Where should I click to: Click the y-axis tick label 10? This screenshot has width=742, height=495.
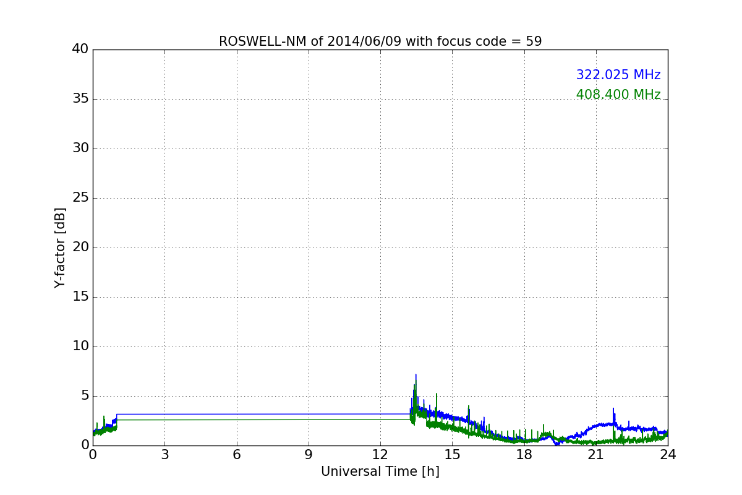click(80, 346)
